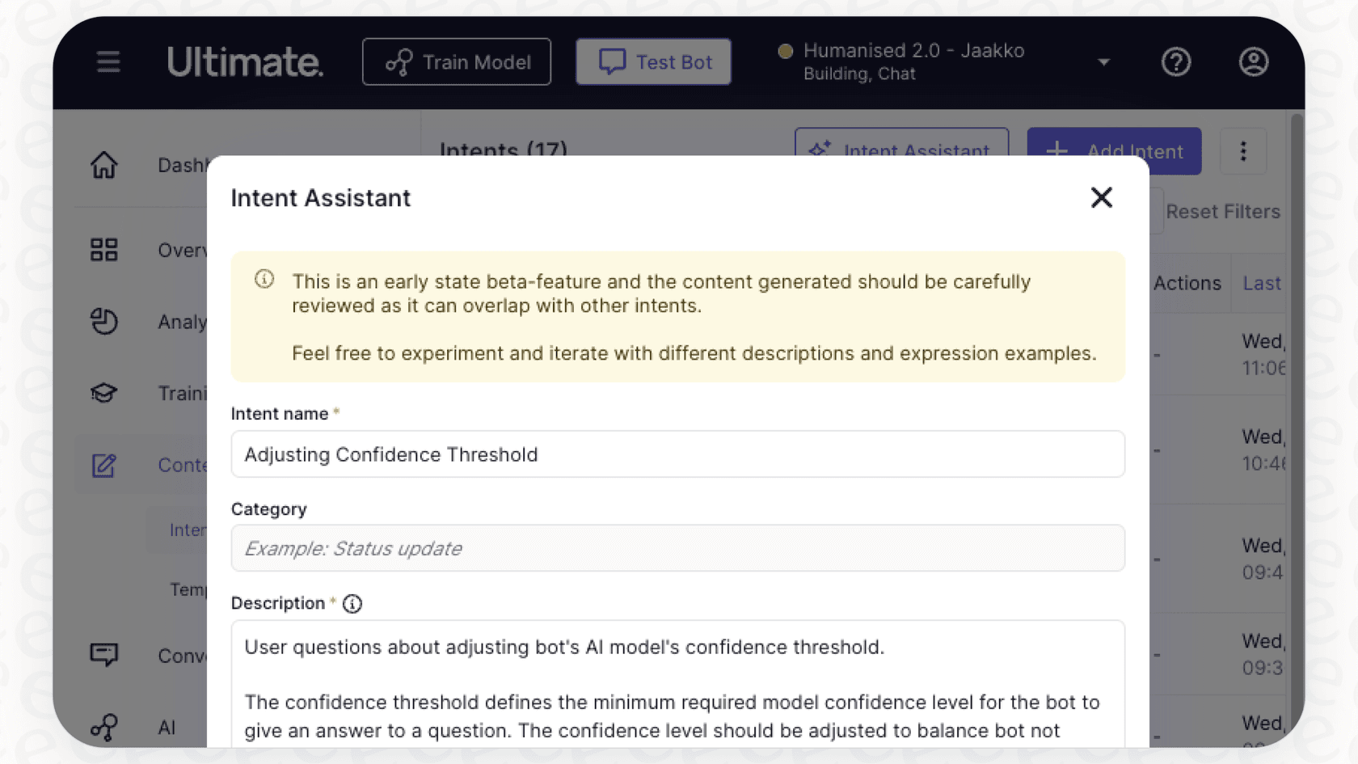
Task: Open the help question-mark icon
Action: pyautogui.click(x=1176, y=61)
